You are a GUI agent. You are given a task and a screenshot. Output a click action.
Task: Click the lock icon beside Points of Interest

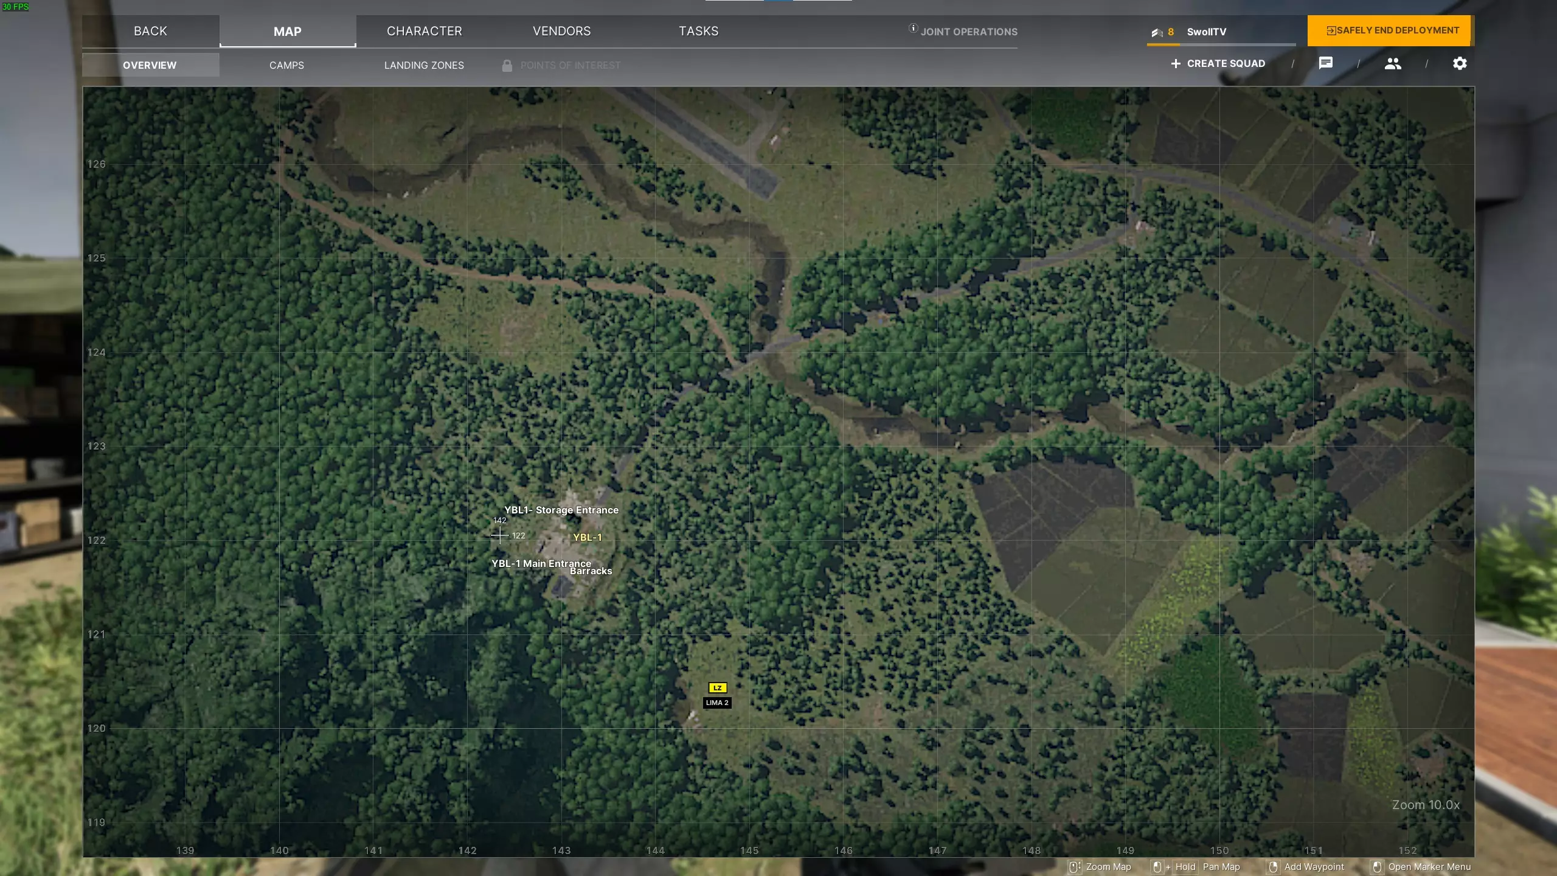(x=507, y=65)
